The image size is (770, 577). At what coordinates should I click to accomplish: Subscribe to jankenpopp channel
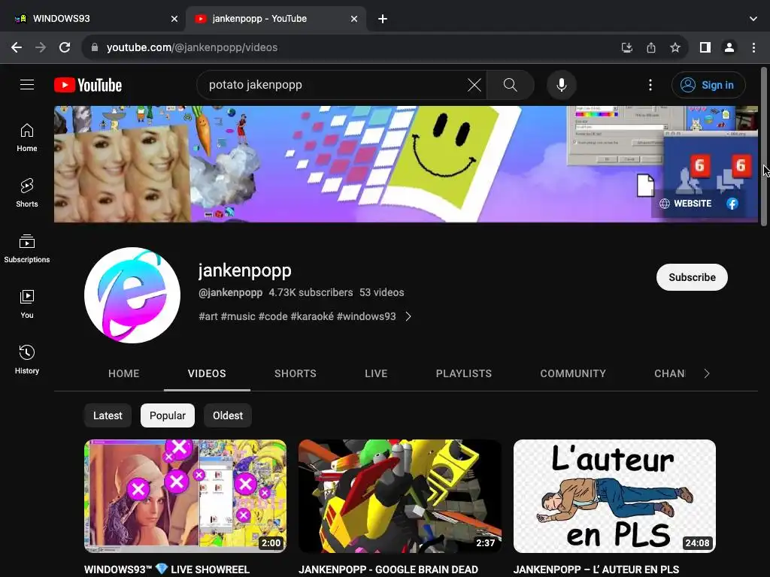pyautogui.click(x=692, y=277)
